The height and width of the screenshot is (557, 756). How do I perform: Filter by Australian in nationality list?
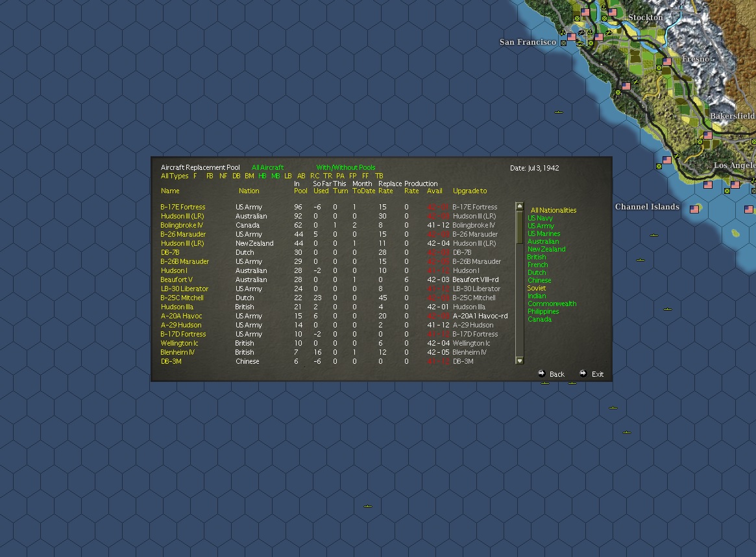coord(543,241)
